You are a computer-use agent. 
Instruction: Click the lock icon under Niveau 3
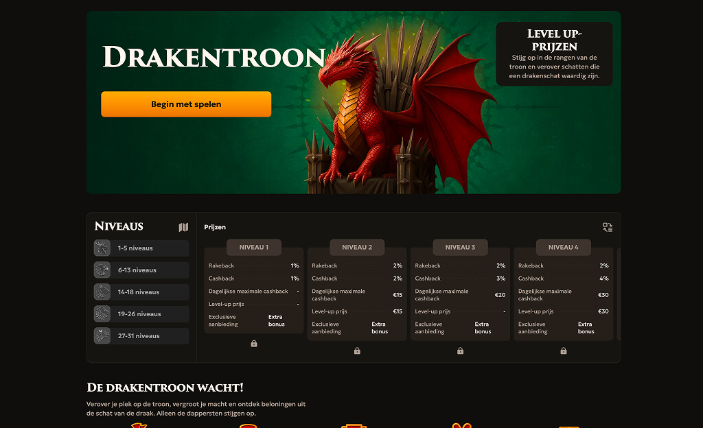pos(460,350)
